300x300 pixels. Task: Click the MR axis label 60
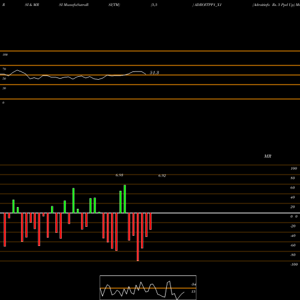click(293, 188)
